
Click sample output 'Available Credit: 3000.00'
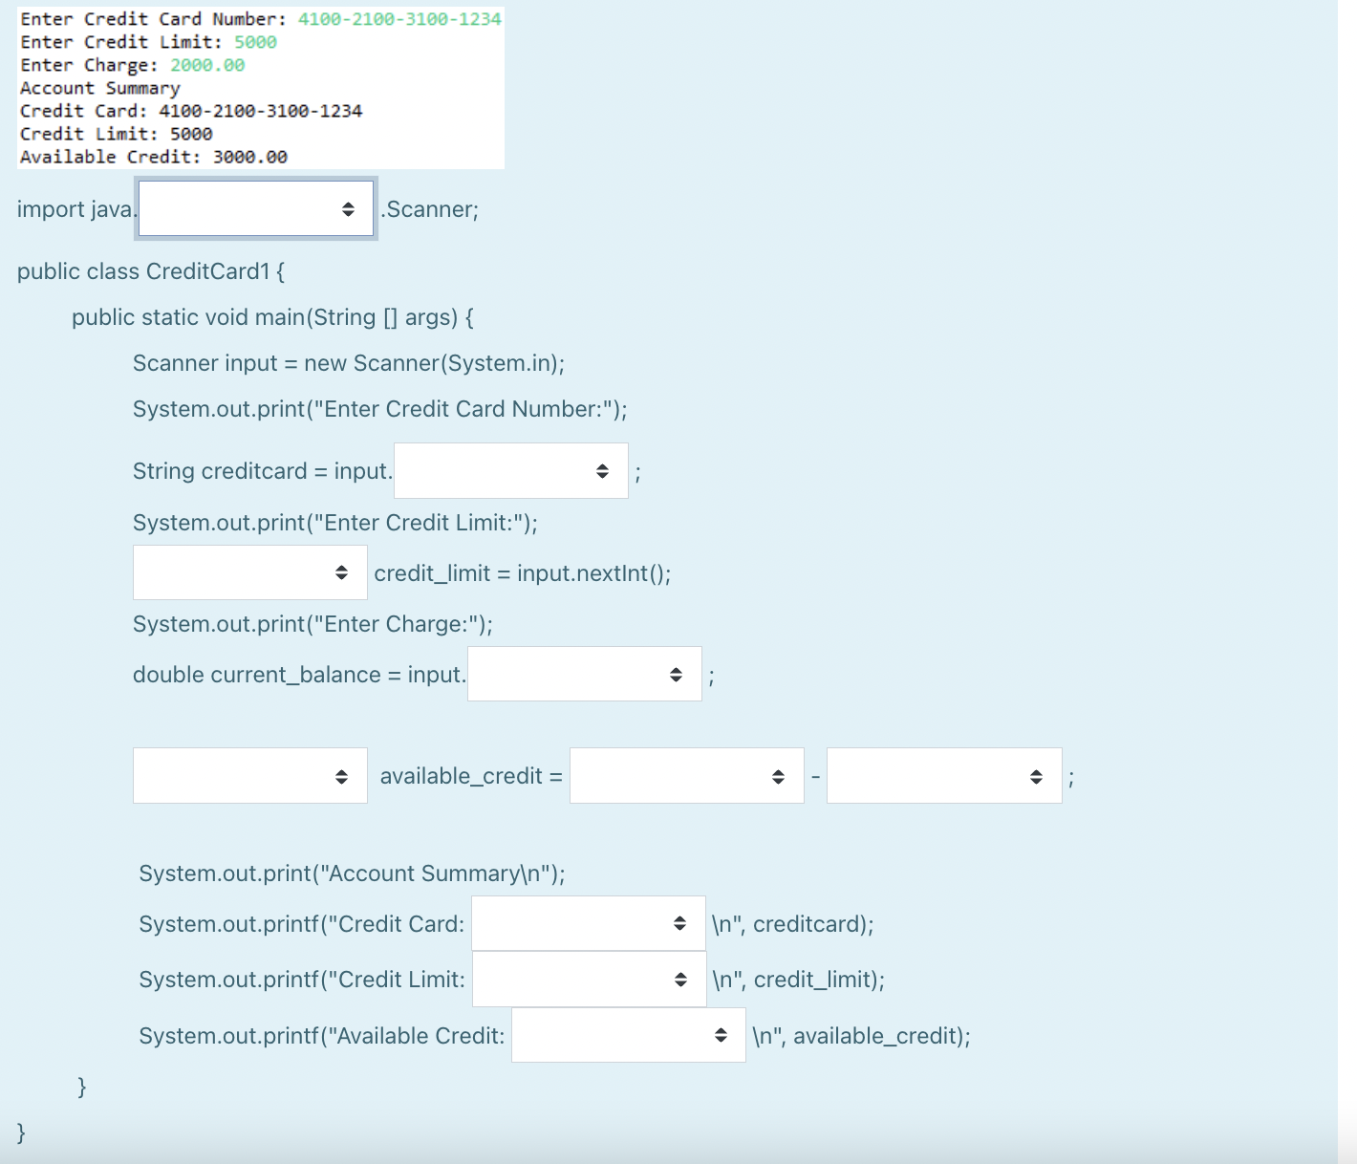coord(154,157)
